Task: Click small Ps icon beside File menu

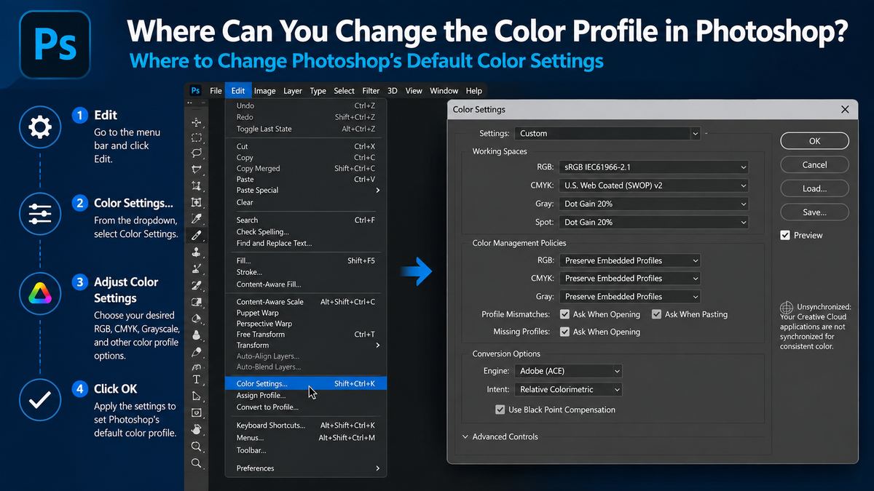Action: tap(195, 91)
